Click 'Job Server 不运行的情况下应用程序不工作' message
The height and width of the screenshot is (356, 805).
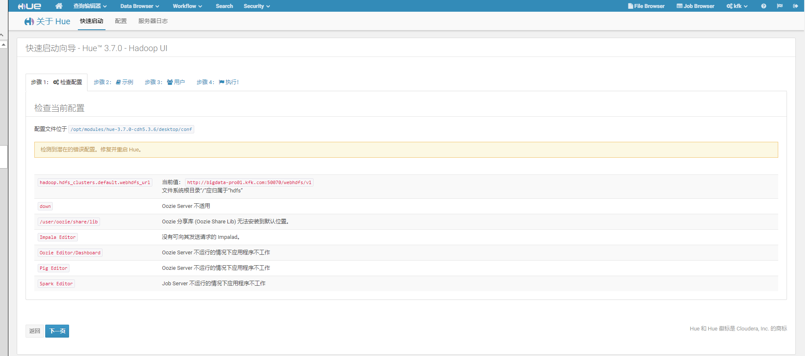tap(214, 283)
